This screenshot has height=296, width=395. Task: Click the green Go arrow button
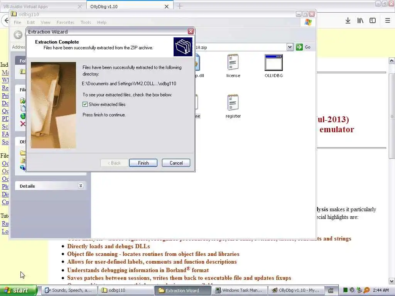(299, 47)
